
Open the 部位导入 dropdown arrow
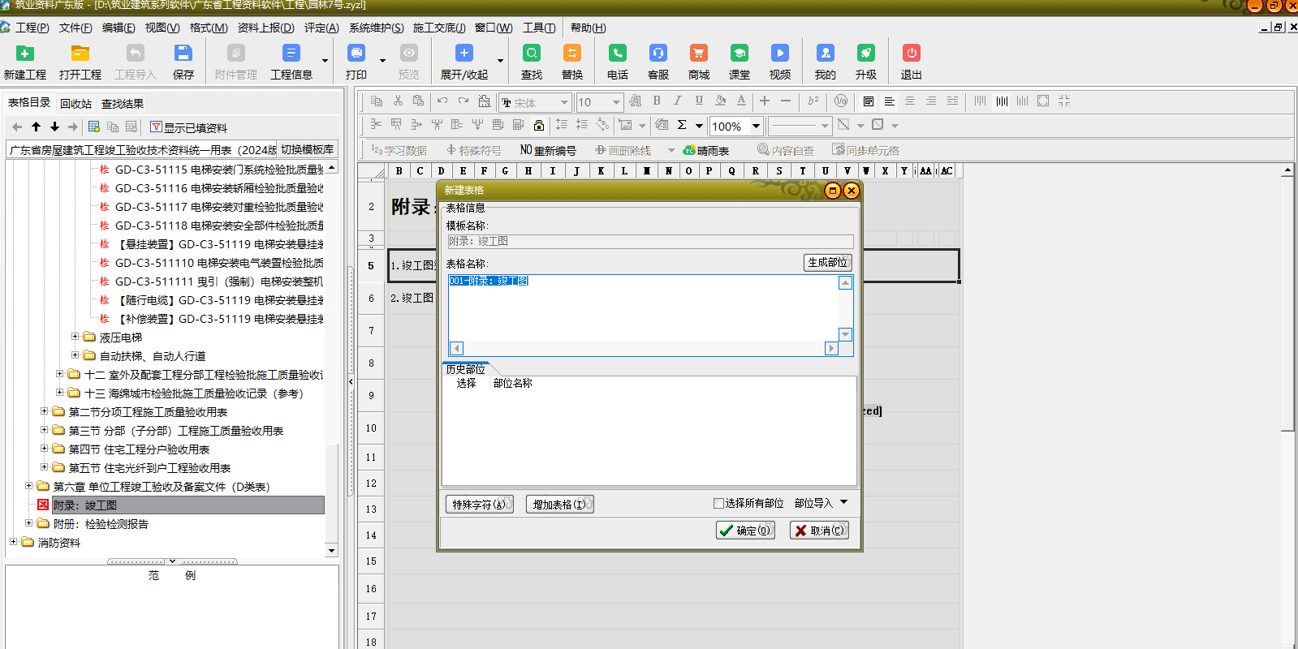[x=844, y=503]
